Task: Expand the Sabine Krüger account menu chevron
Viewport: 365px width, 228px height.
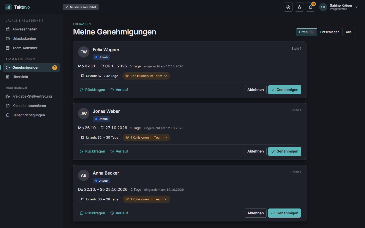Action: point(356,7)
